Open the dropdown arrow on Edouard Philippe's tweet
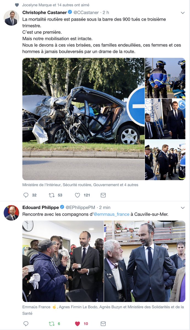The width and height of the screenshot is (190, 330). (183, 207)
